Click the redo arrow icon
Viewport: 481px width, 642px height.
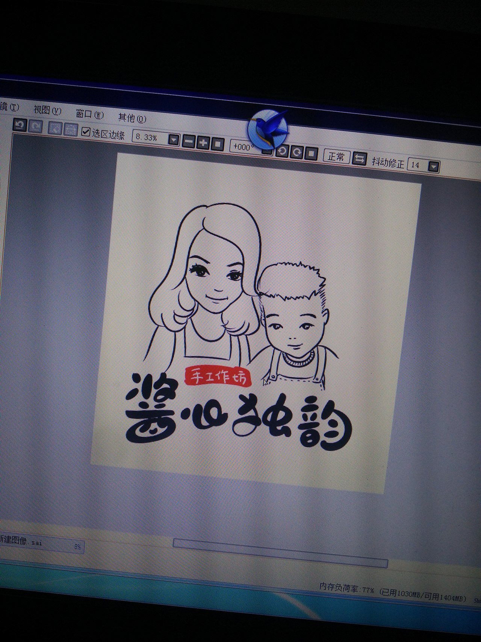click(36, 127)
